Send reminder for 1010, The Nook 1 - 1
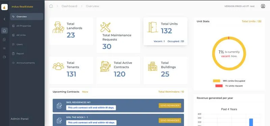270x126 pixels. [x=170, y=121]
